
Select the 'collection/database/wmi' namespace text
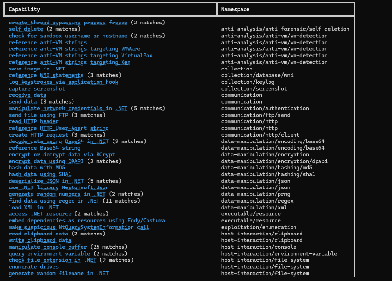point(257,75)
